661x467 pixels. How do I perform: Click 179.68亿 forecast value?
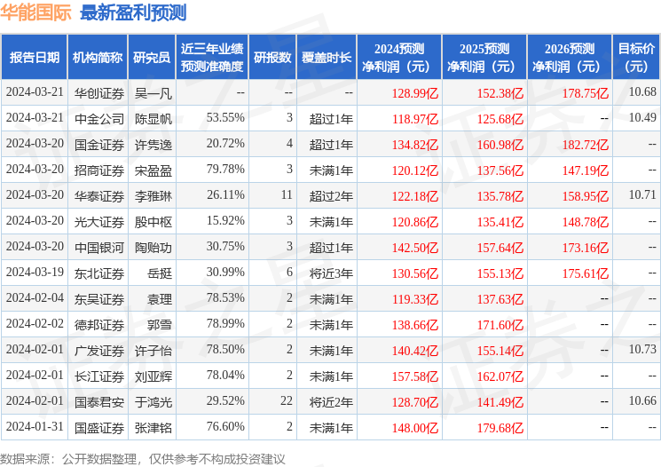point(500,428)
